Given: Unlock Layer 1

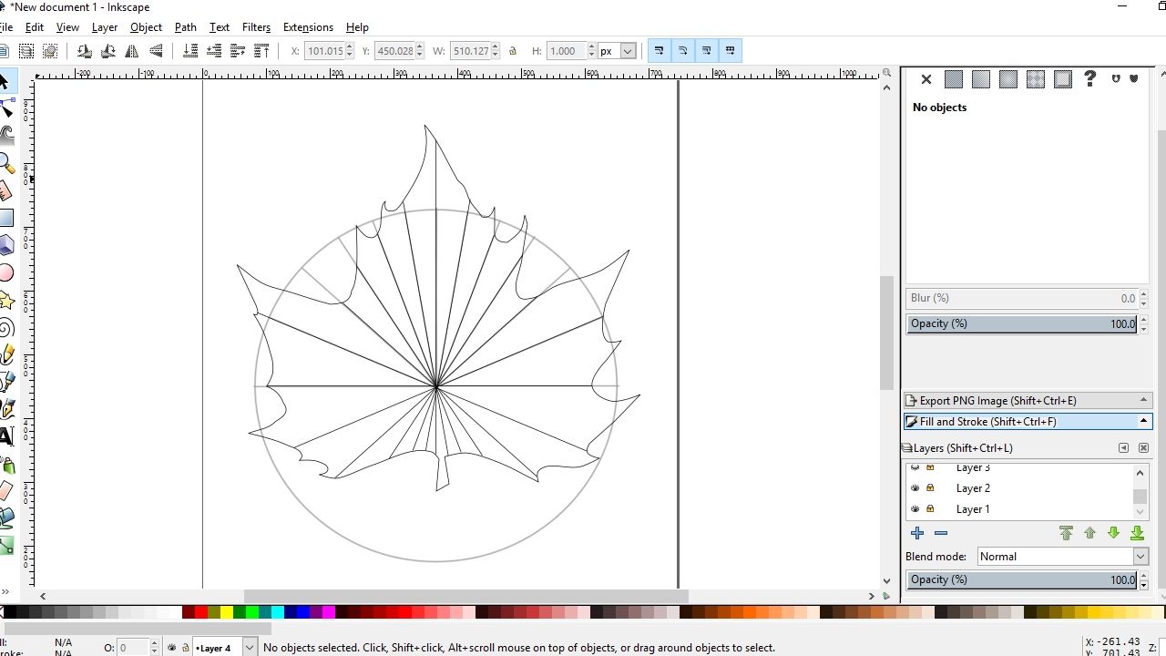Looking at the screenshot, I should coord(931,508).
